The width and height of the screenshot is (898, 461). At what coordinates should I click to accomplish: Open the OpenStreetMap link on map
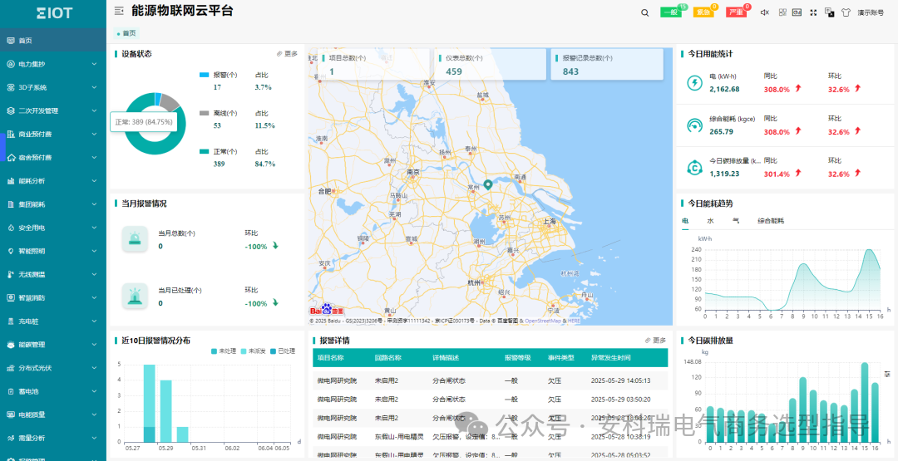543,321
